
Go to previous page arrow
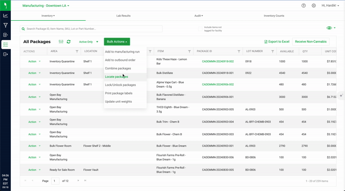coord(32,181)
